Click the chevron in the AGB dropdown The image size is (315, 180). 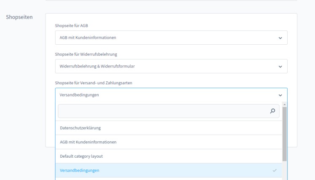click(280, 38)
